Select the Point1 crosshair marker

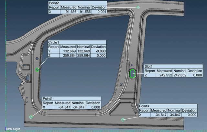(x=31, y=117)
